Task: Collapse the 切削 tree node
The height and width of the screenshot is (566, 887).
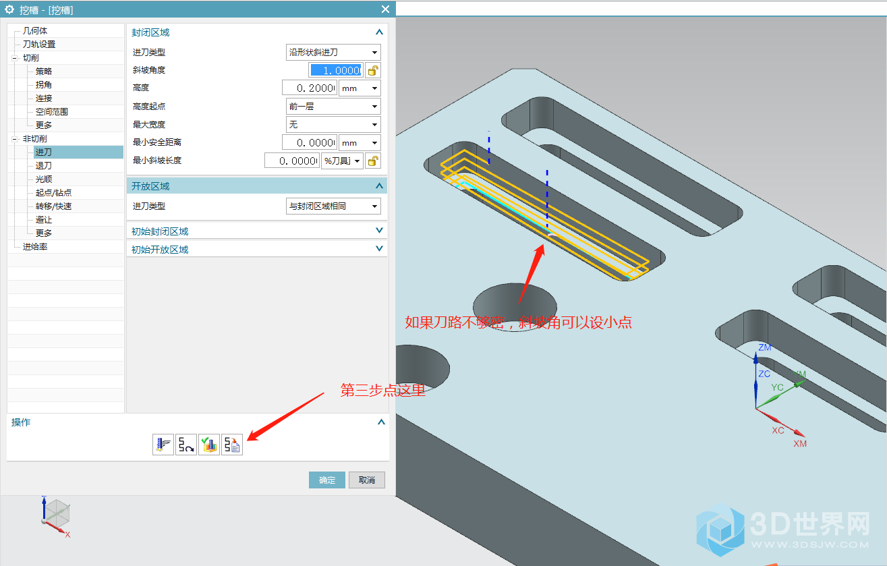Action: tap(14, 58)
